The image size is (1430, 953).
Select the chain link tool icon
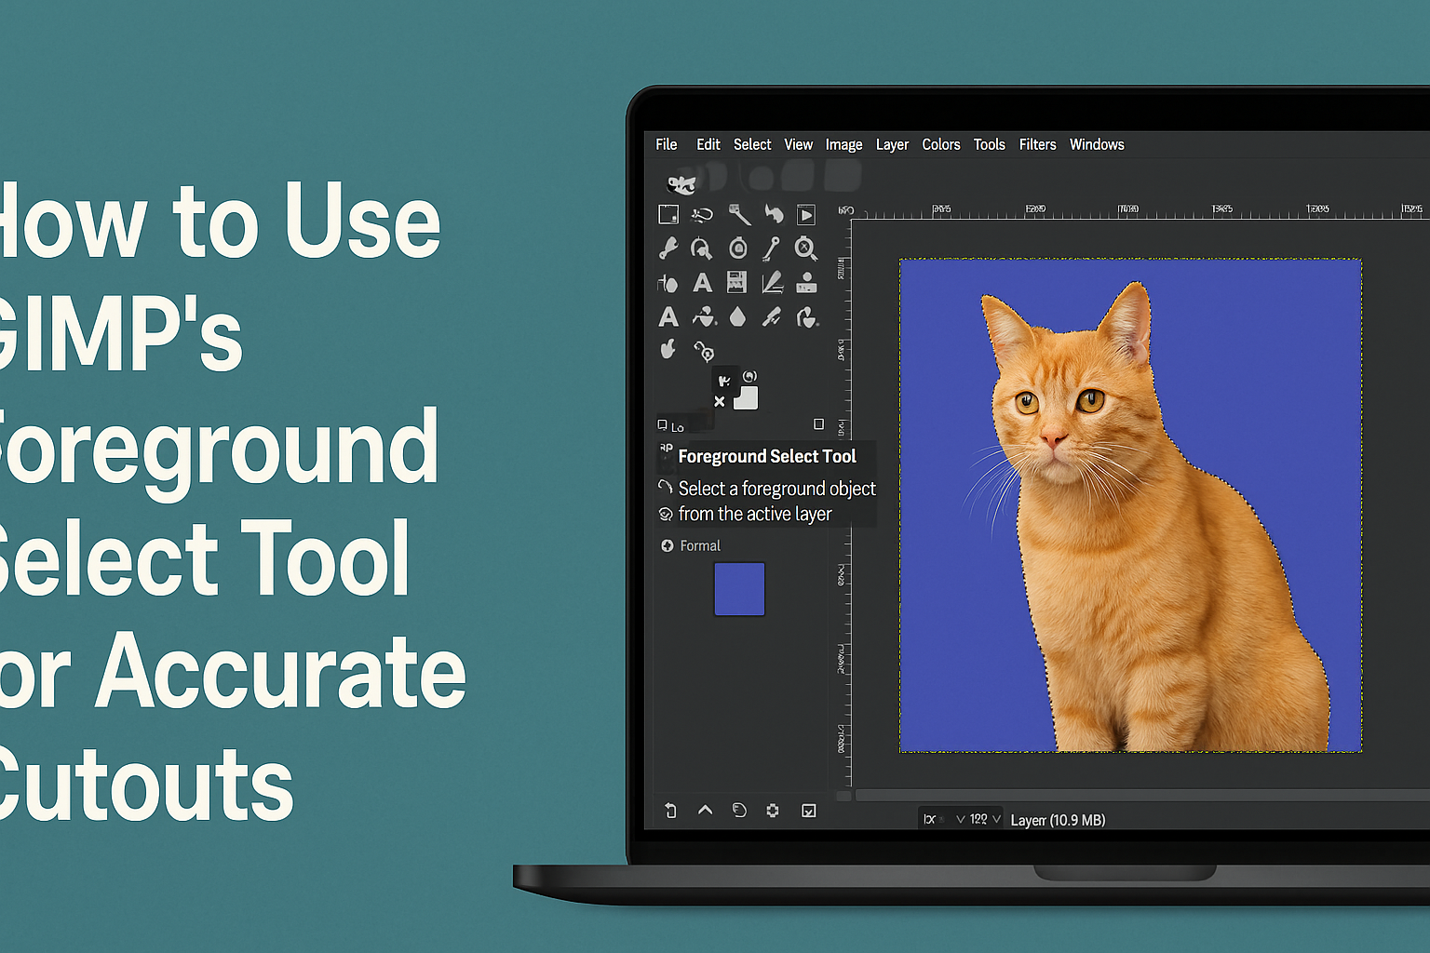click(x=704, y=351)
